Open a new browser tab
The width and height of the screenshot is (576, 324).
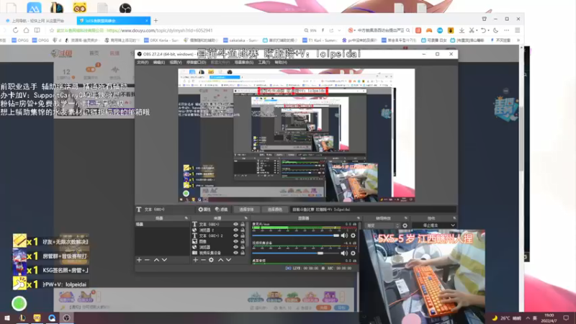pos(156,21)
